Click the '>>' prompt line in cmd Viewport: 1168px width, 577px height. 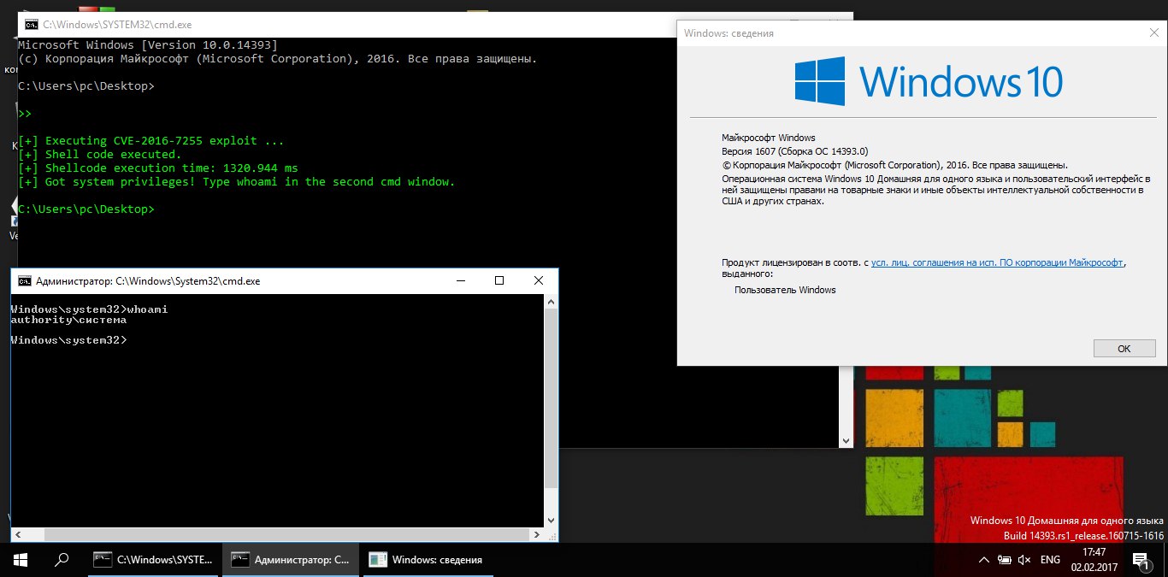point(25,114)
